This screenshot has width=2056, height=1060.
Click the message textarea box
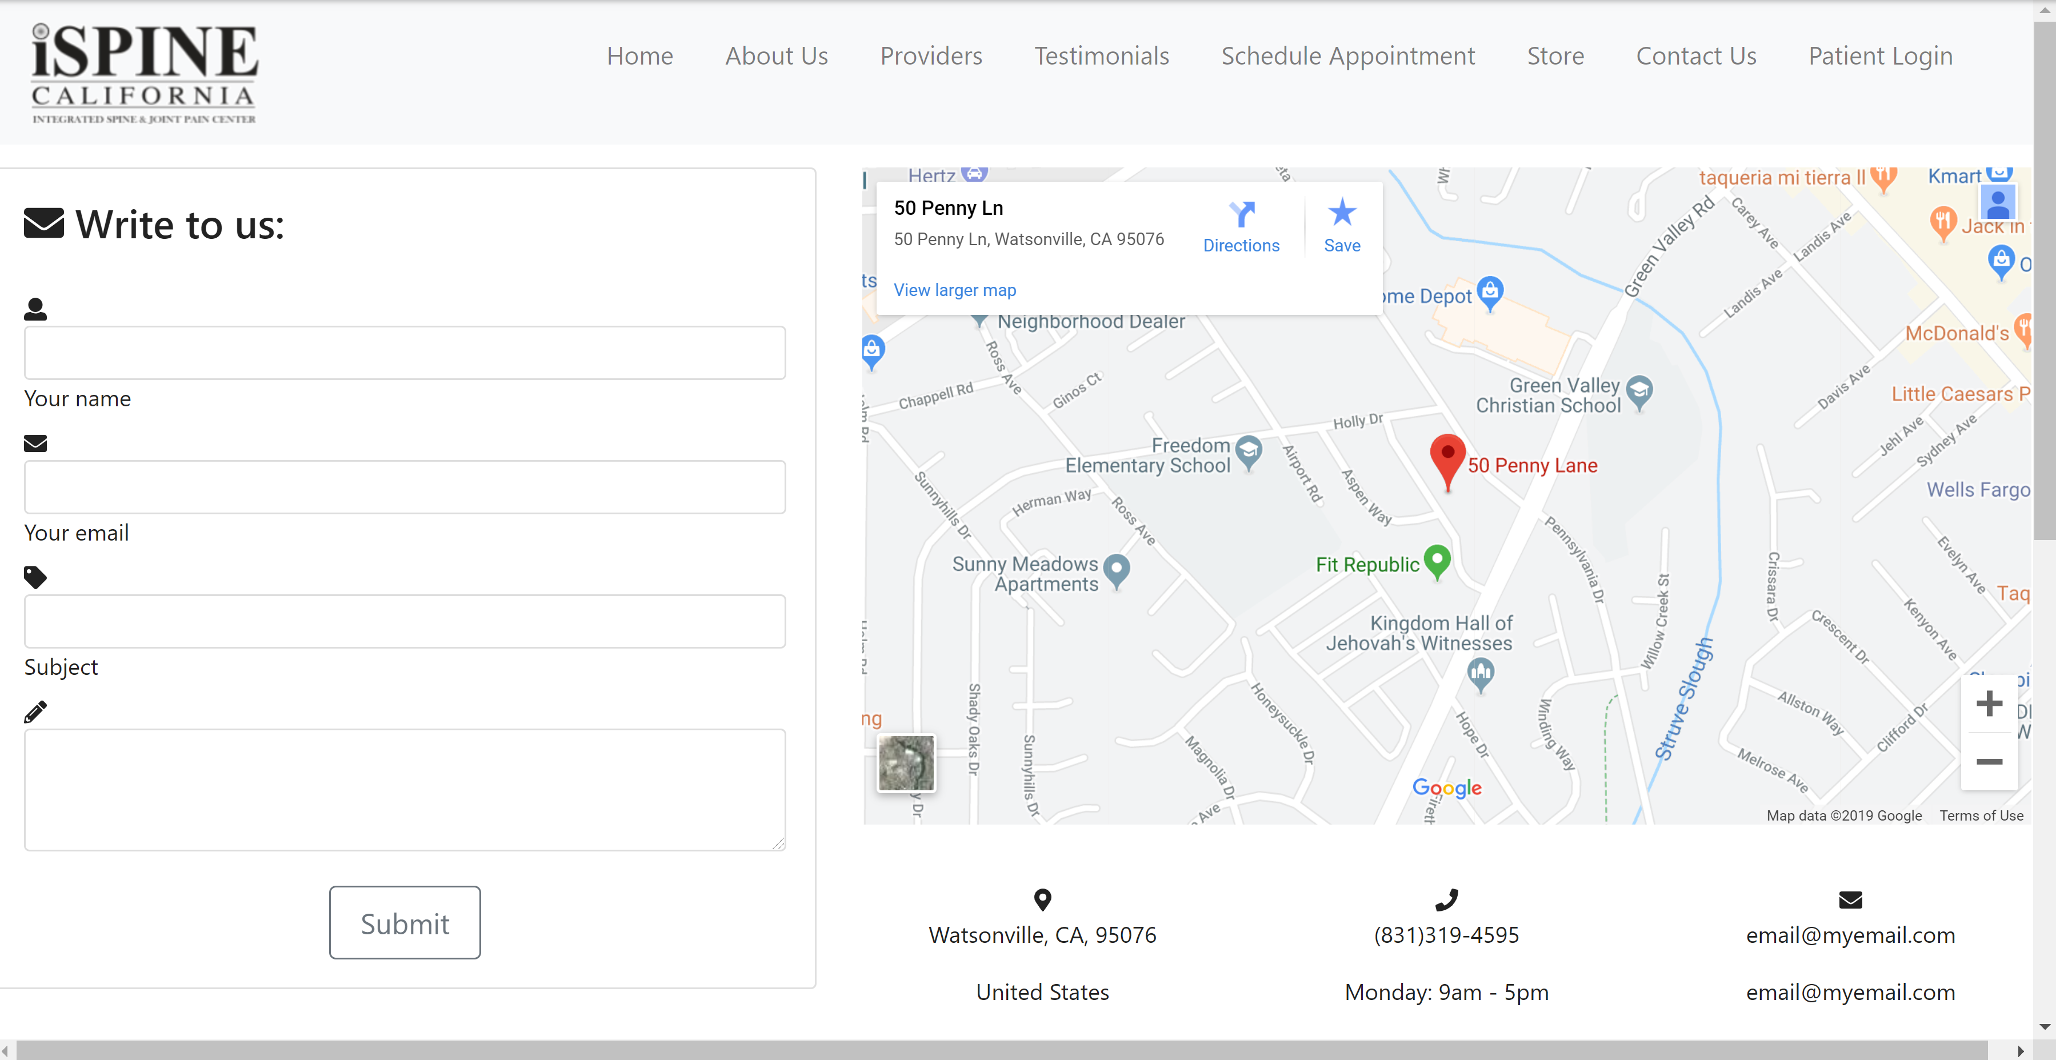tap(405, 789)
